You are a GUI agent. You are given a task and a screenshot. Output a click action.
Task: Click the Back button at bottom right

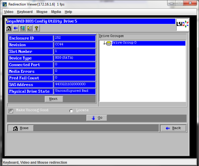(173, 128)
